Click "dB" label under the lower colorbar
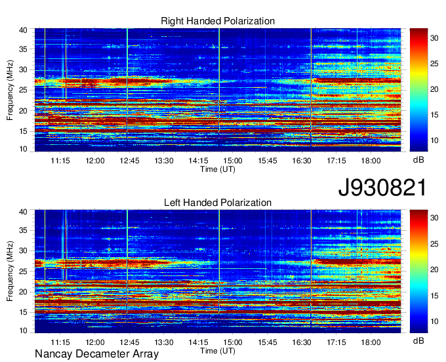The height and width of the screenshot is (362, 446). (x=418, y=340)
